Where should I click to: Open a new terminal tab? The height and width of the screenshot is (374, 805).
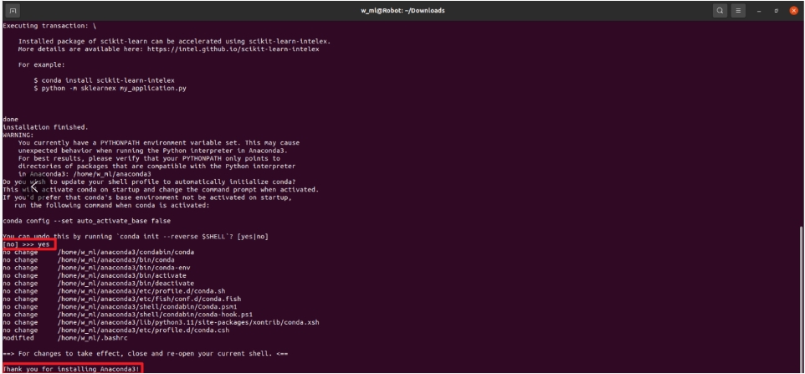(x=11, y=10)
